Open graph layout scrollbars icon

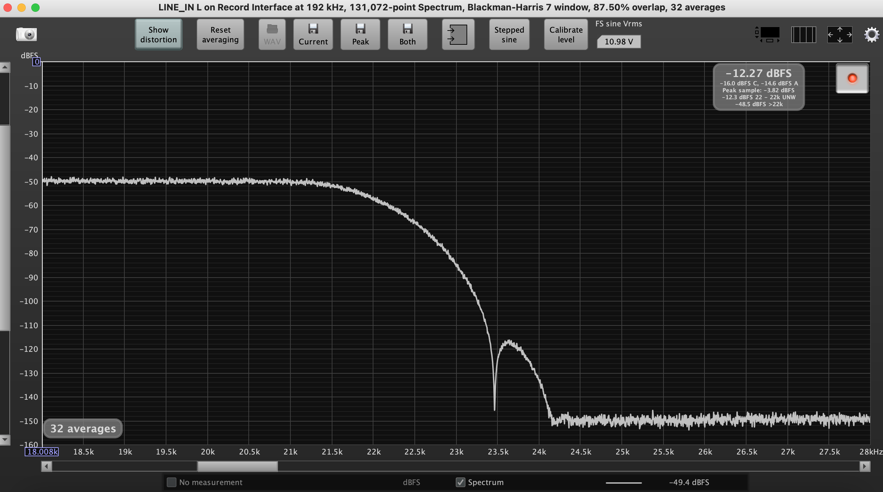(768, 34)
